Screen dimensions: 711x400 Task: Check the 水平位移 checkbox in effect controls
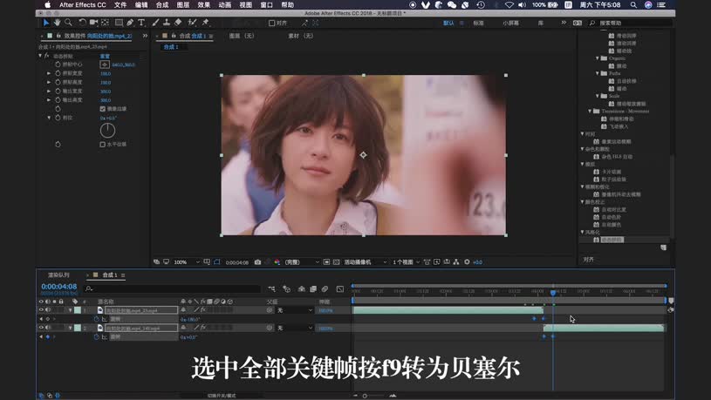point(102,144)
